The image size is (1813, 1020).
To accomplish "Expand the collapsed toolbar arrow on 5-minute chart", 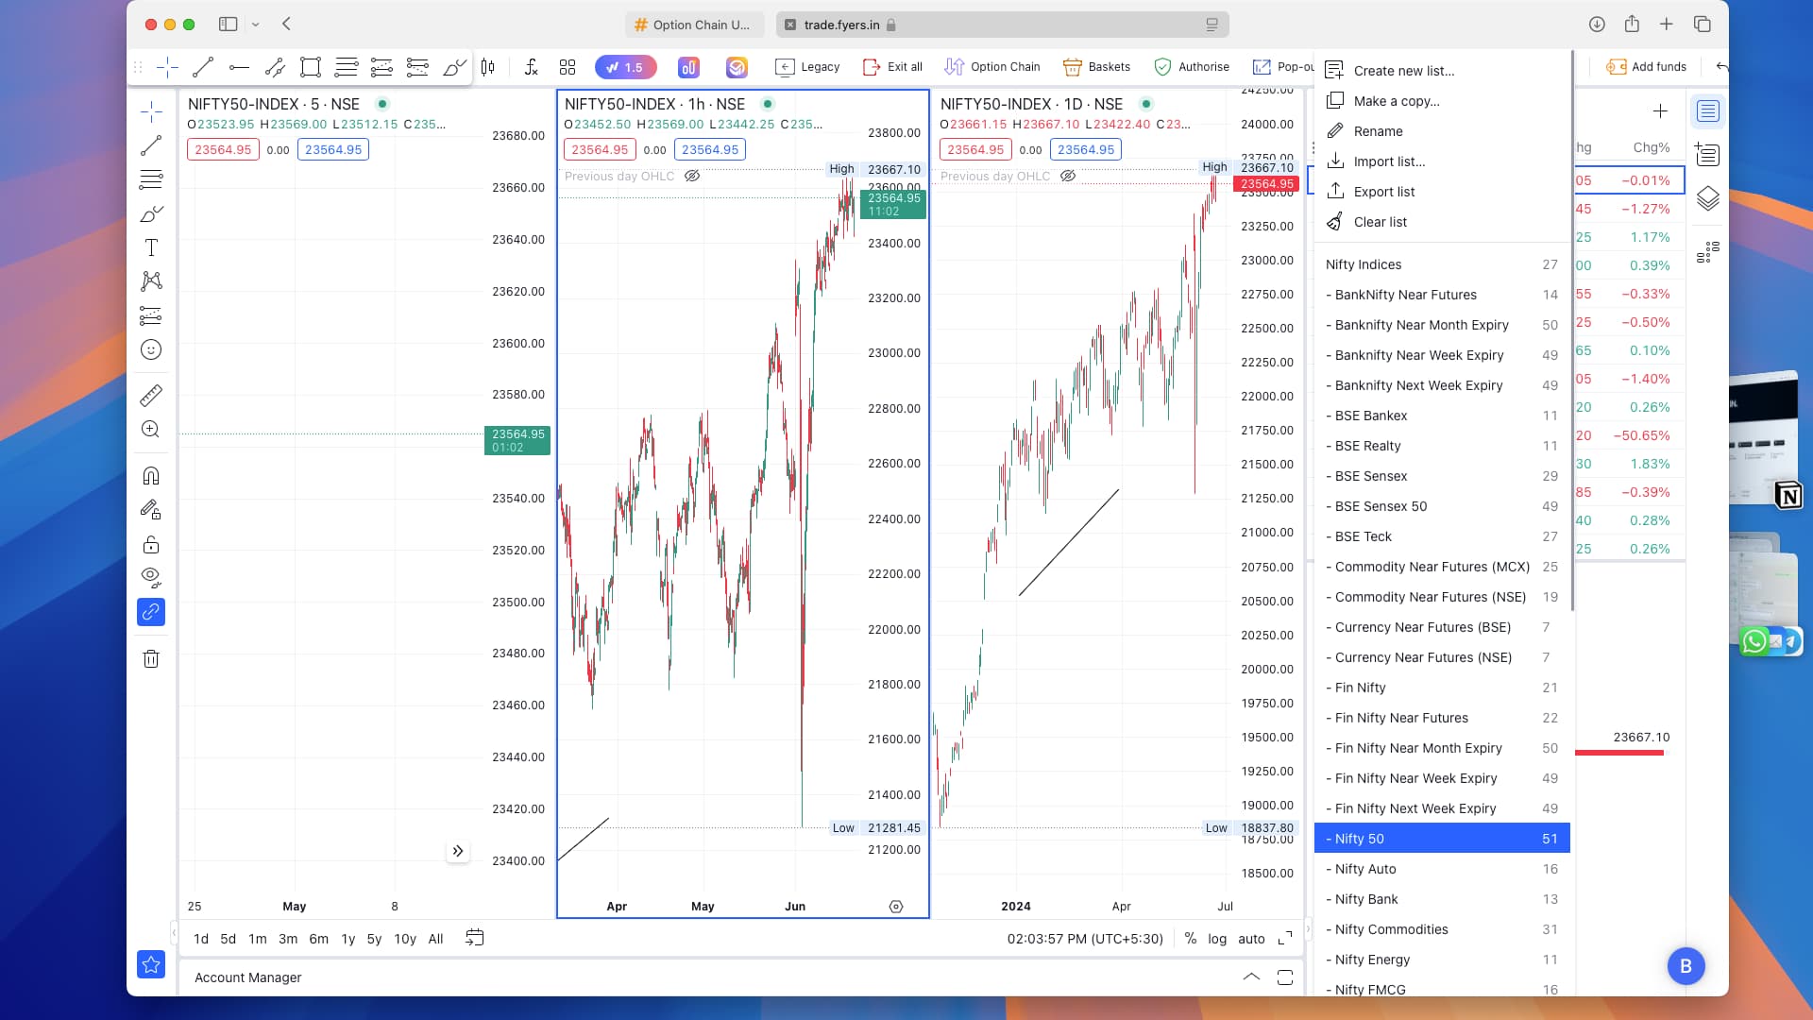I will (458, 851).
